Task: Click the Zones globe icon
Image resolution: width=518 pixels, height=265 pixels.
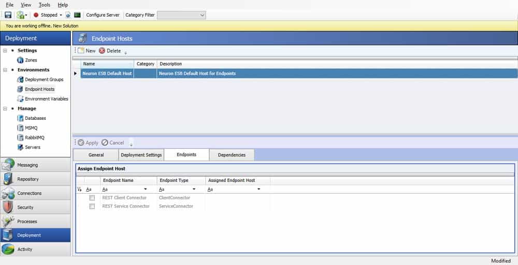Action: [x=20, y=60]
